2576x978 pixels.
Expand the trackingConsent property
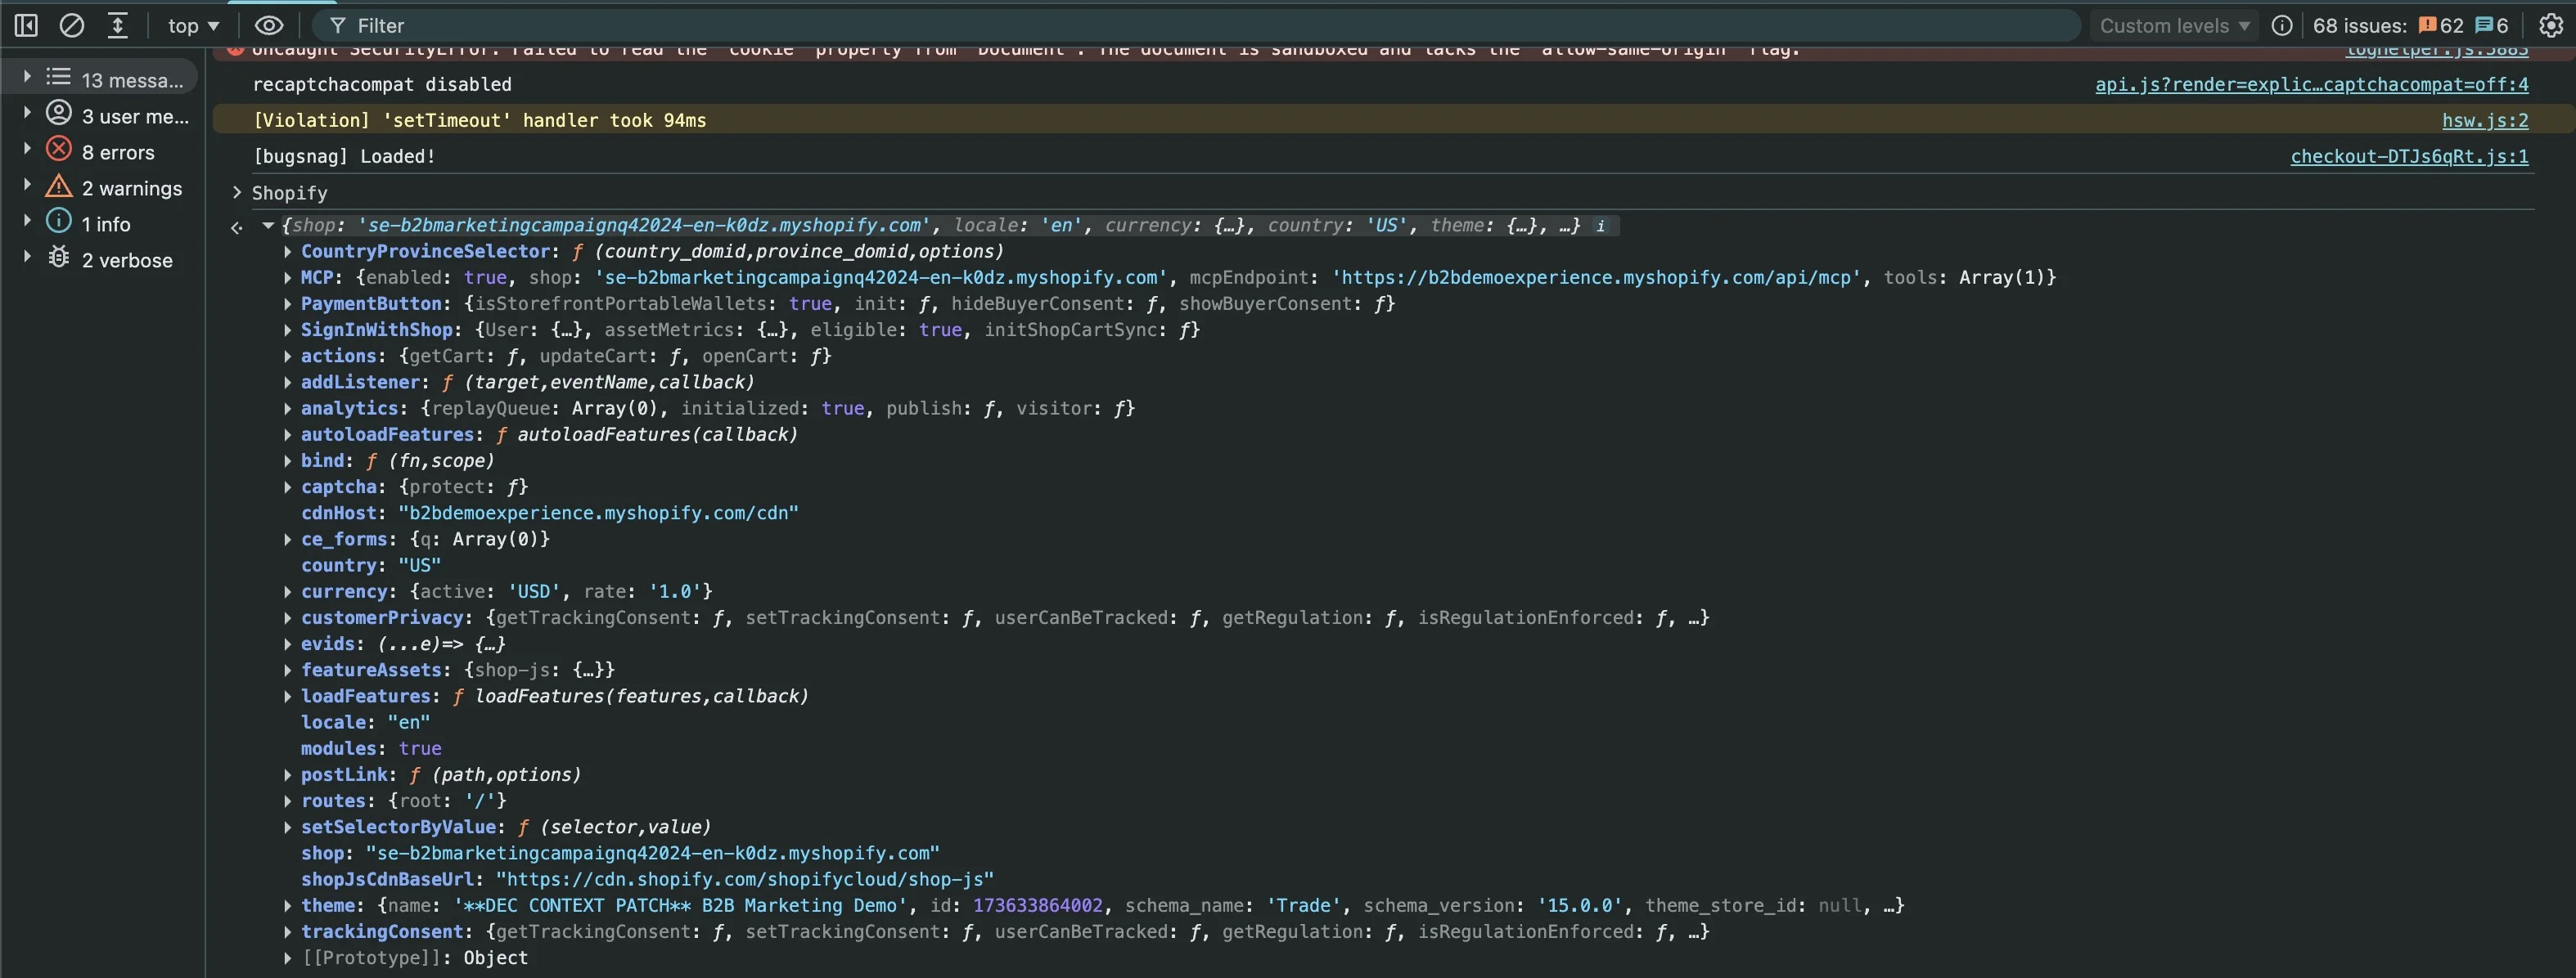(288, 932)
